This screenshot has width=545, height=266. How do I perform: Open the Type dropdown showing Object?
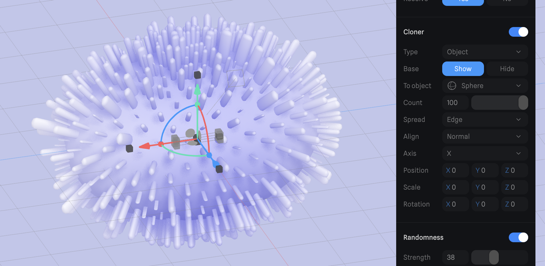tap(485, 52)
